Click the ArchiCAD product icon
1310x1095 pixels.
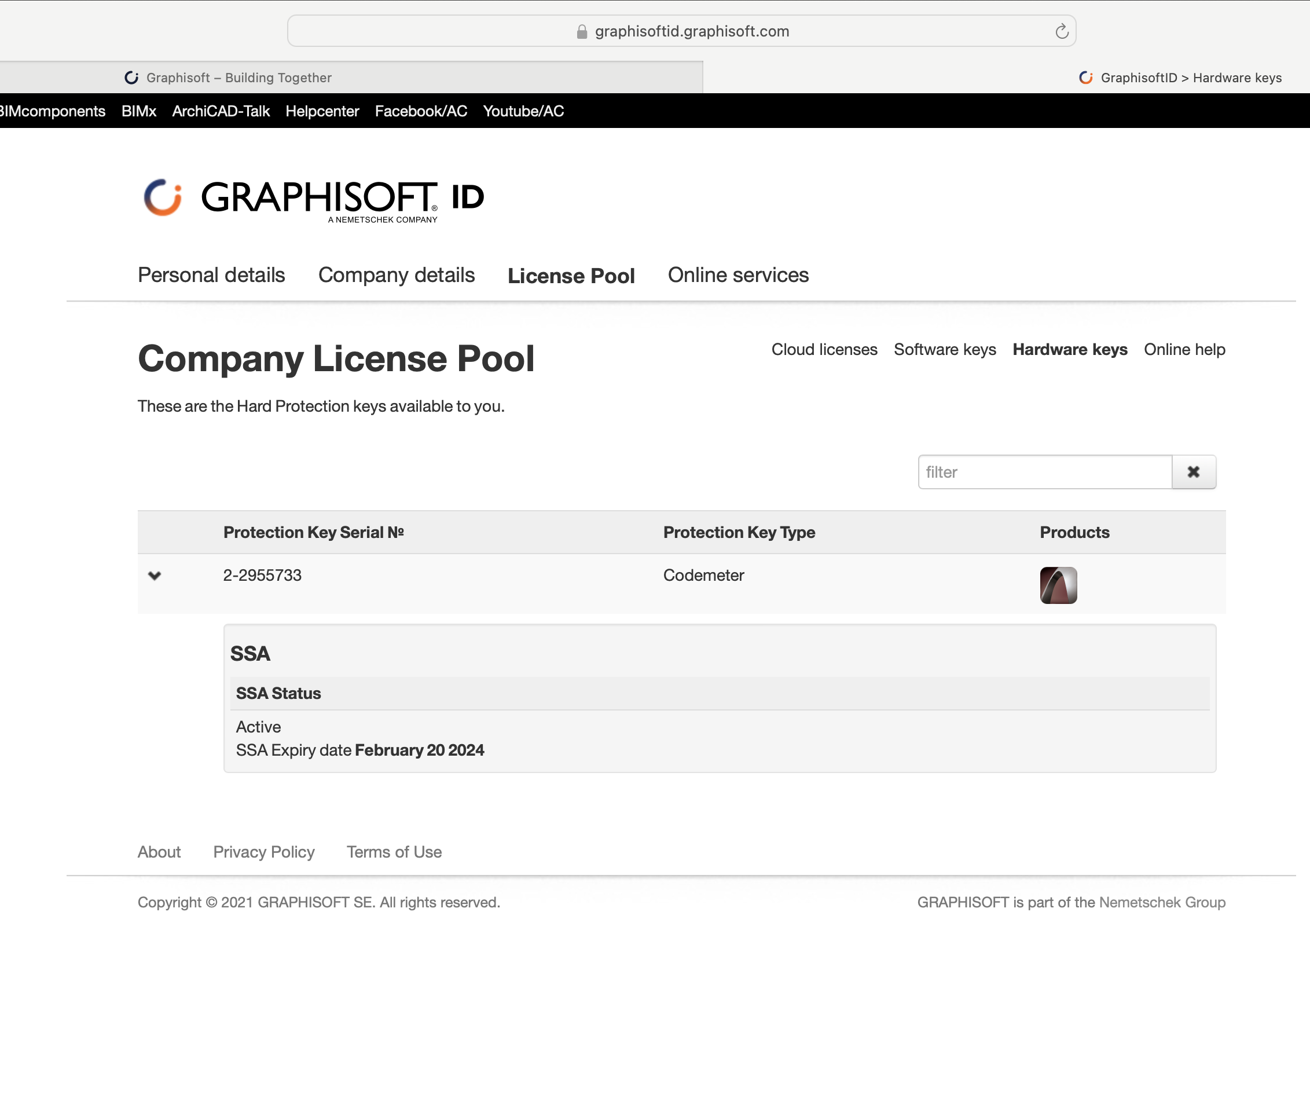(x=1058, y=585)
